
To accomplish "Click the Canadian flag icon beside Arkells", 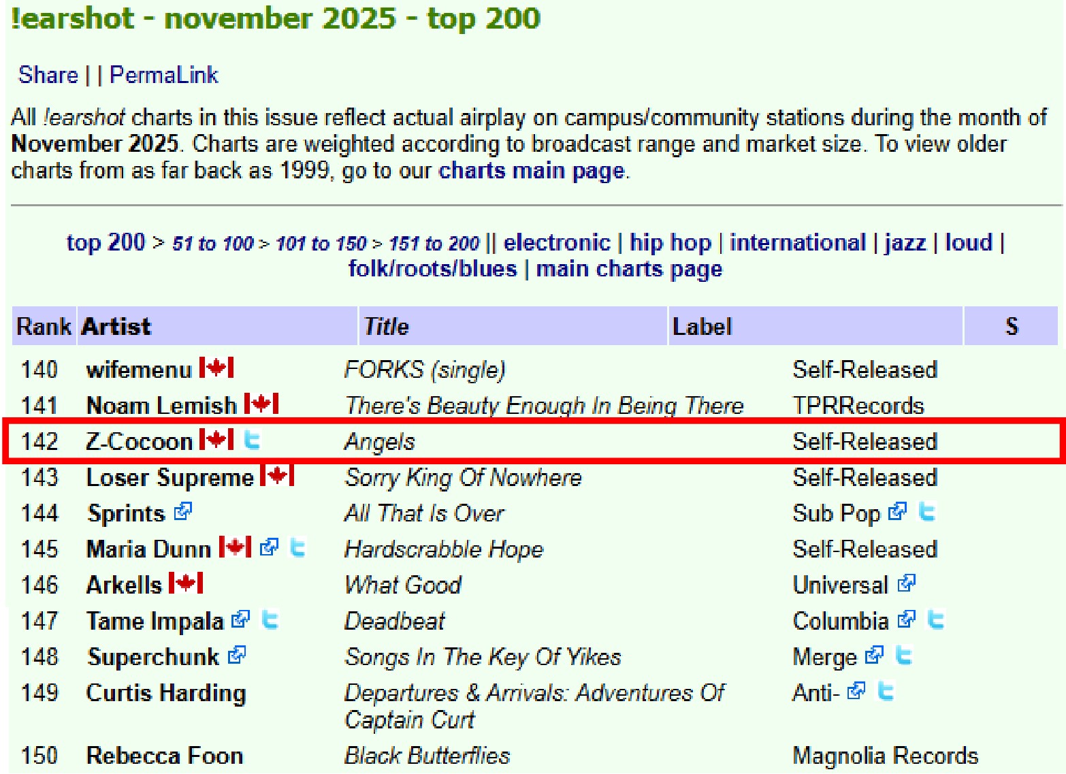I will tap(186, 584).
